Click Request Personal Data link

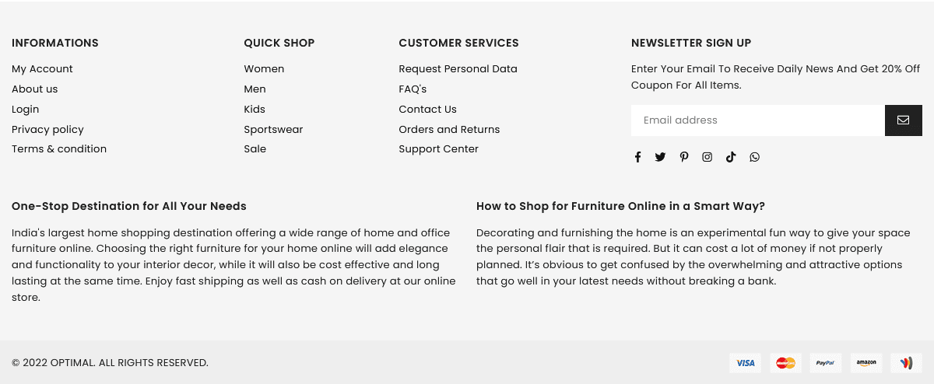[458, 69]
